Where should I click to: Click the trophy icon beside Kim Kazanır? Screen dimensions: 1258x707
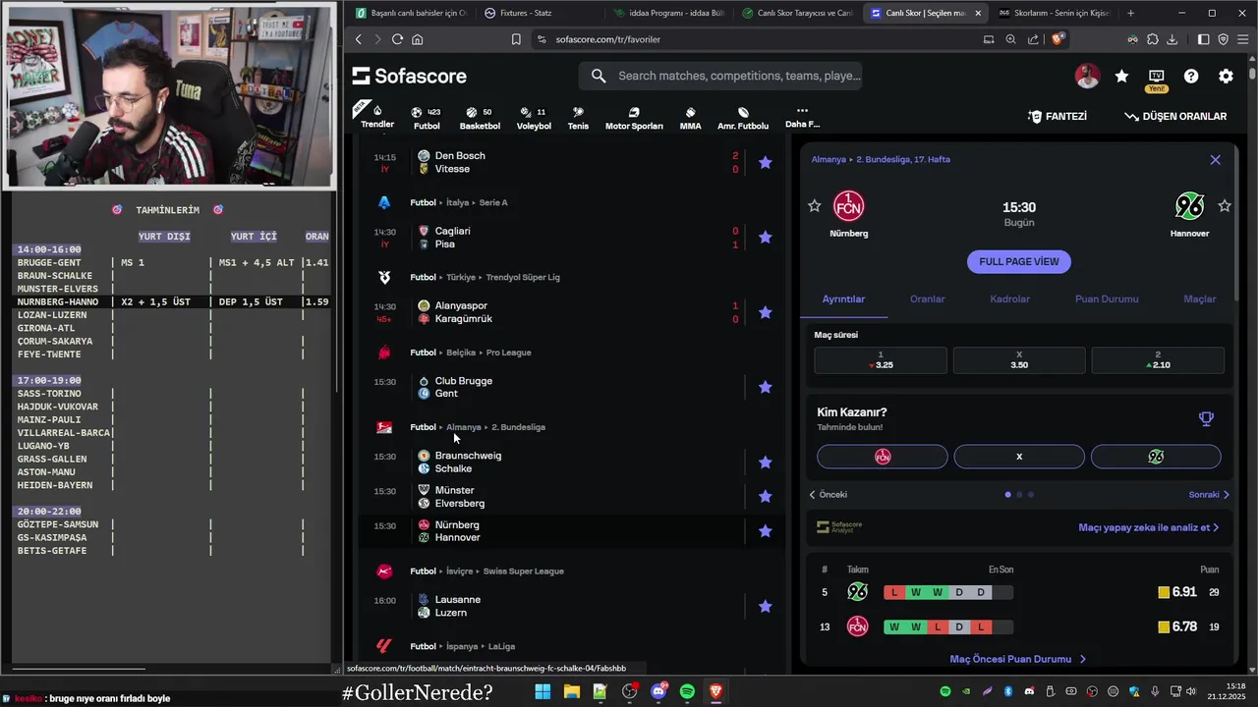coord(1206,419)
